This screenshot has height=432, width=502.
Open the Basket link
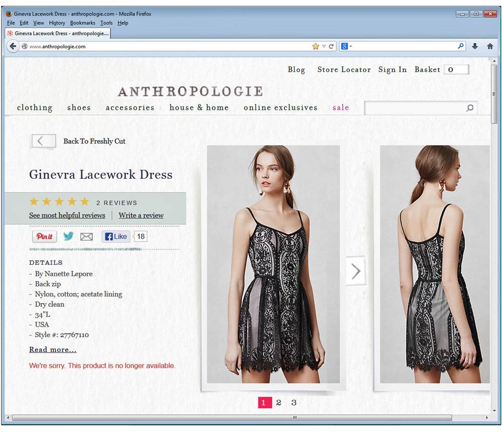click(x=427, y=69)
